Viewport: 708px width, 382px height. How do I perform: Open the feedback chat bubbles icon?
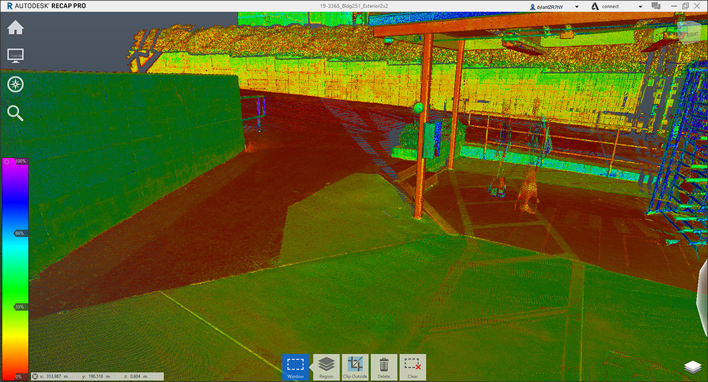pyautogui.click(x=655, y=6)
